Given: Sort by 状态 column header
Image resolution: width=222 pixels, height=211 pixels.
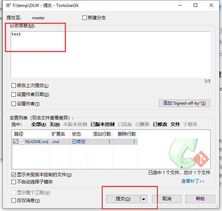Looking at the screenshot, I should pyautogui.click(x=79, y=134).
